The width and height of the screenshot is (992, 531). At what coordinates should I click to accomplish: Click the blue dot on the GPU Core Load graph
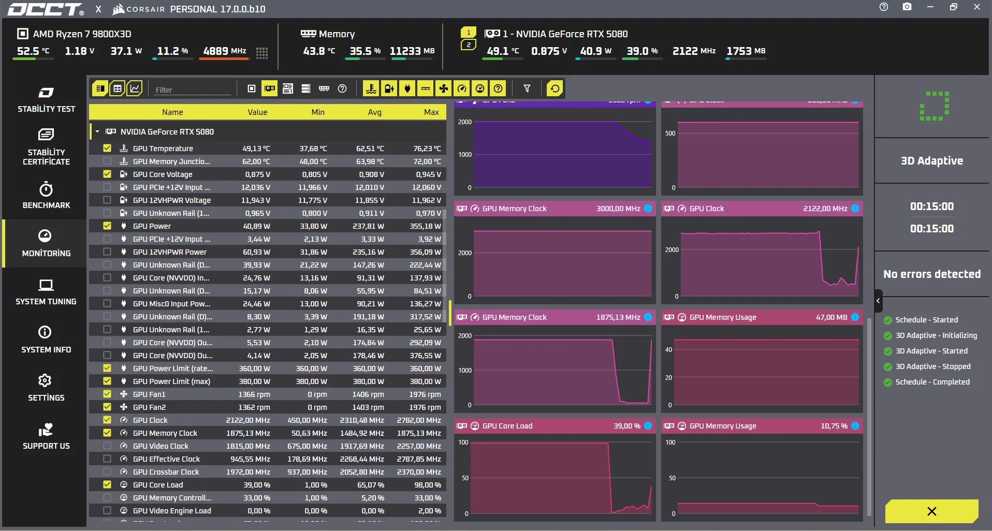[x=648, y=426]
